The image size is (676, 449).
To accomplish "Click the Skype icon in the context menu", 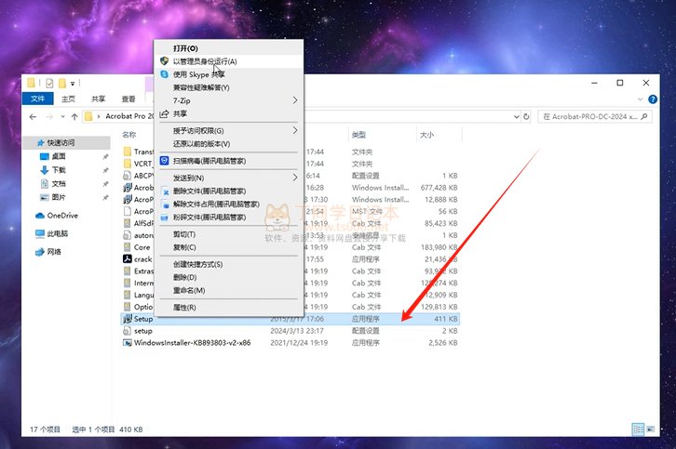I will (x=164, y=74).
